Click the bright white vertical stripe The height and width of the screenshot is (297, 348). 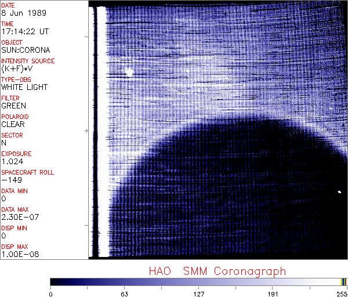click(x=103, y=131)
